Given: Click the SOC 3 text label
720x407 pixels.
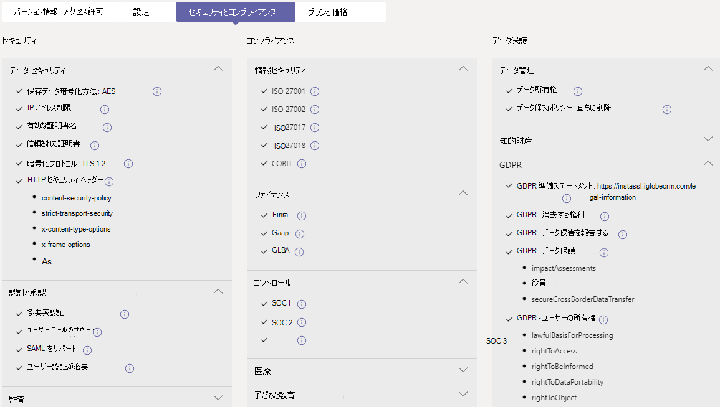Looking at the screenshot, I should pos(497,341).
